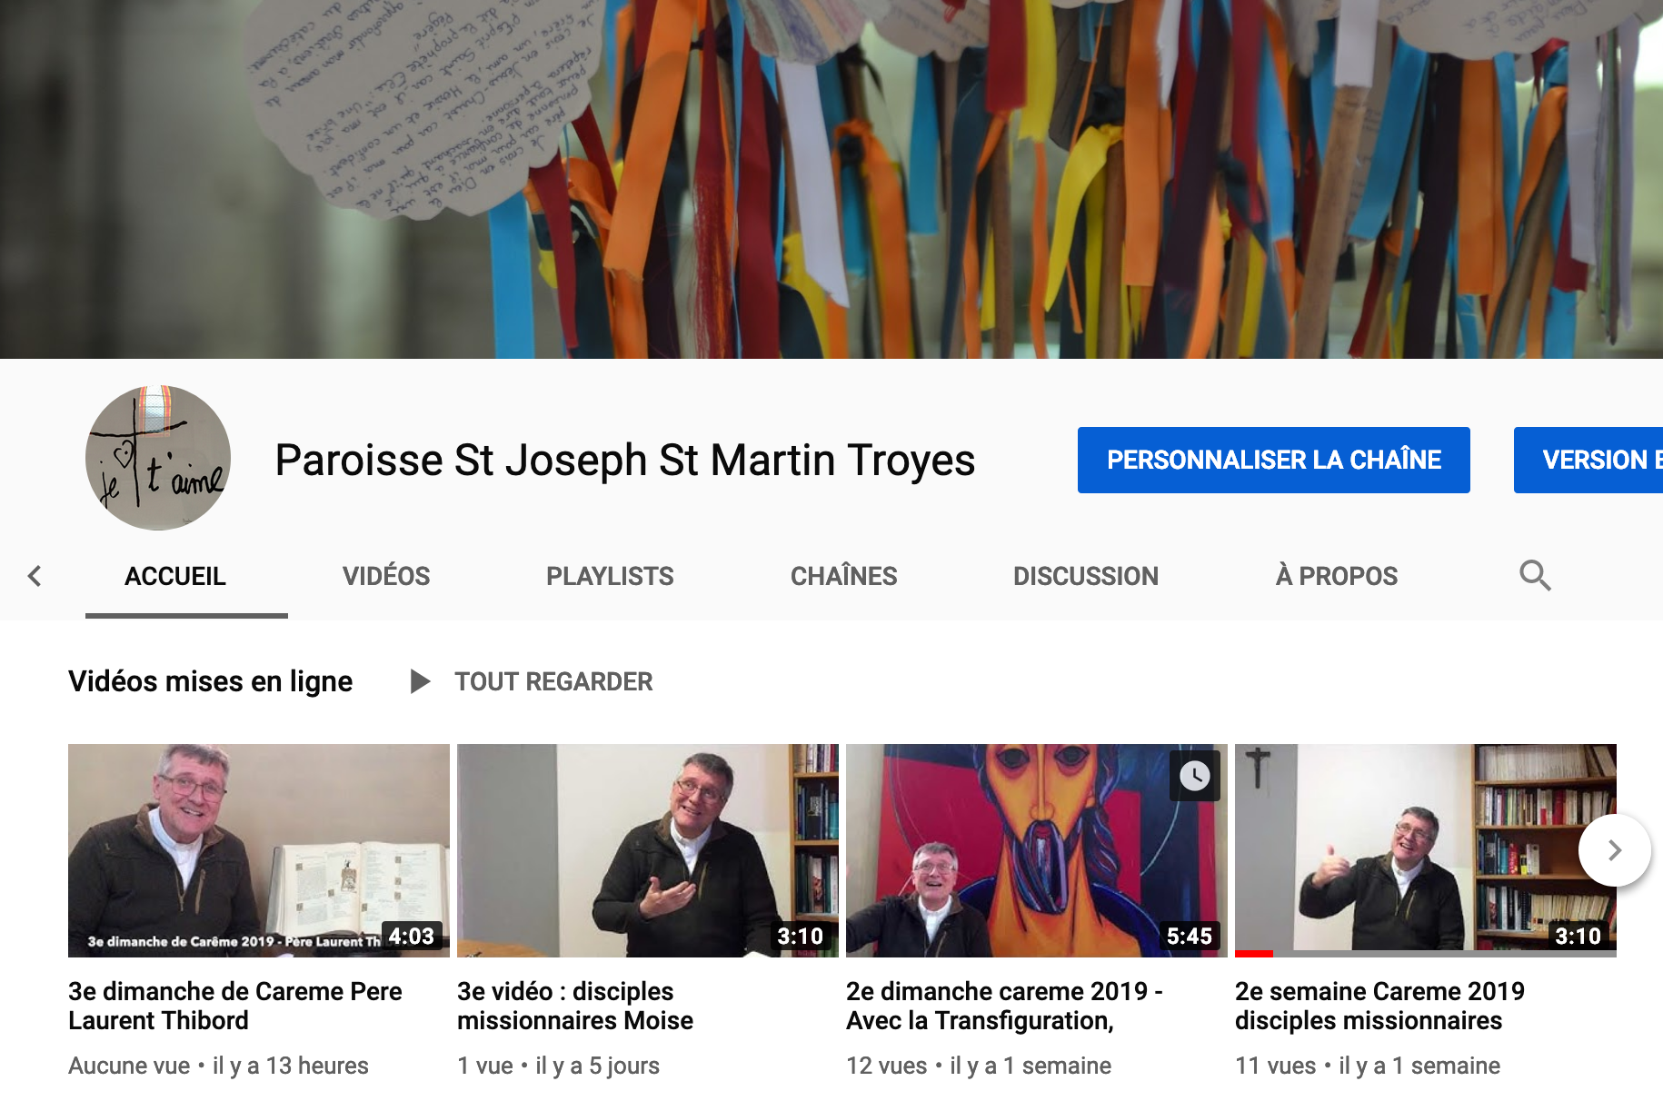Play the 4:03 video thumbnail with the open book
1663x1101 pixels.
click(x=259, y=850)
